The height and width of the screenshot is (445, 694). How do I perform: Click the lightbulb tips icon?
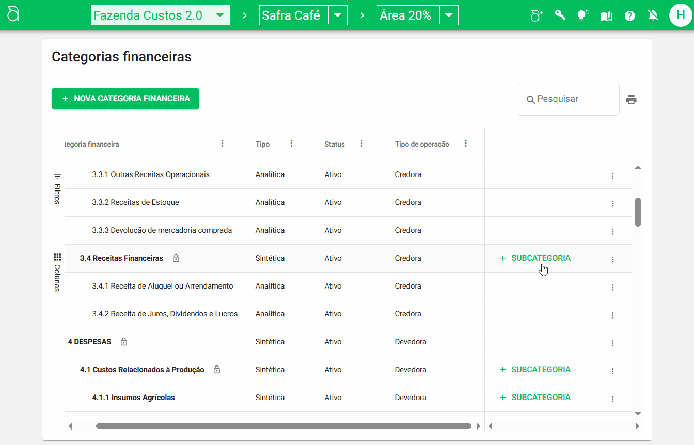pos(582,15)
